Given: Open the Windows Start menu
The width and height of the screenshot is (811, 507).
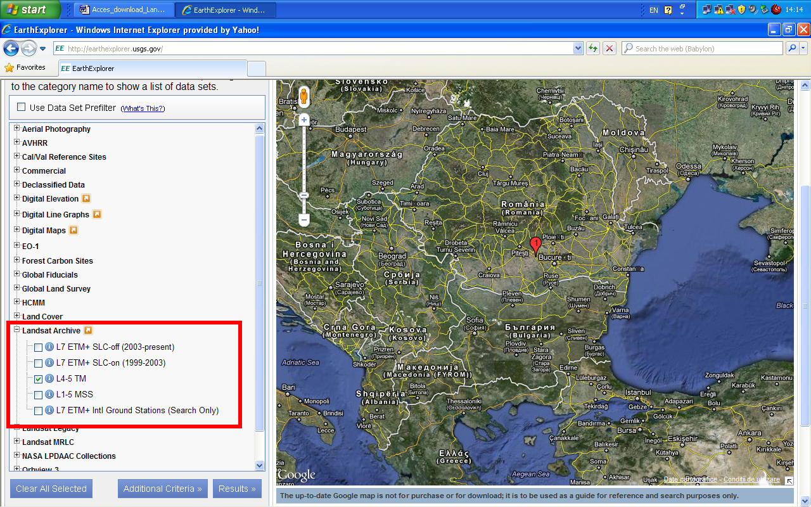Looking at the screenshot, I should click(30, 10).
